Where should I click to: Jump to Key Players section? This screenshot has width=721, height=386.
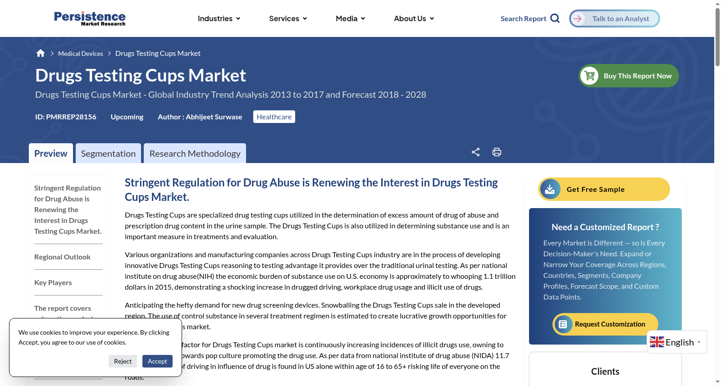53,282
